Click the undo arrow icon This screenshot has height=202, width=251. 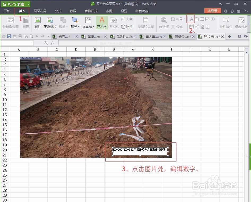(x=37, y=37)
